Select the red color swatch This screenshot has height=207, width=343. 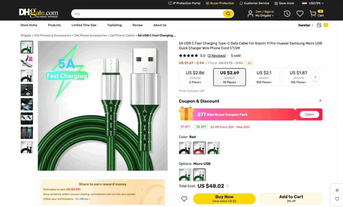[199, 148]
